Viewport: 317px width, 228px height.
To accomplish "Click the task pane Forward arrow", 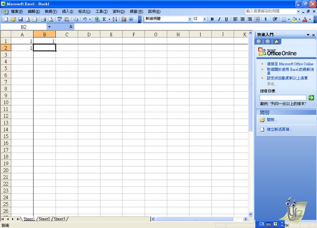I will (x=267, y=42).
